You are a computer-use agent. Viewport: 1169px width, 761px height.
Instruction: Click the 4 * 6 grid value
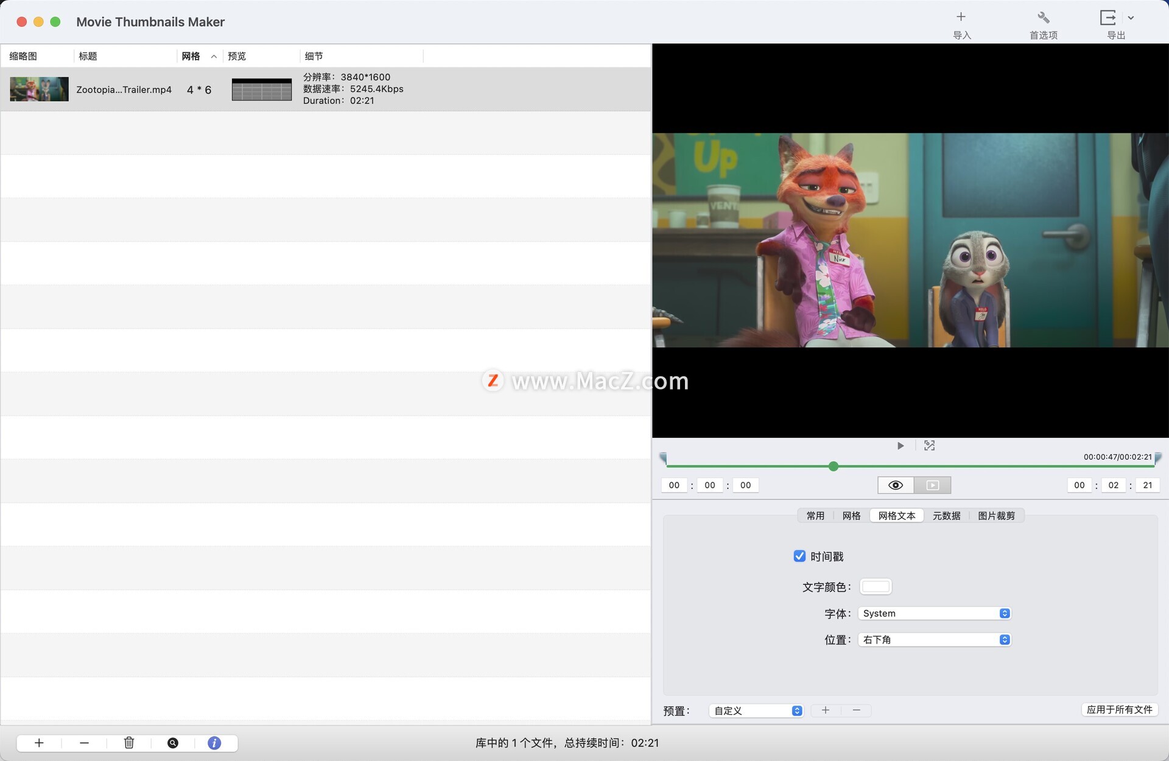click(x=199, y=89)
